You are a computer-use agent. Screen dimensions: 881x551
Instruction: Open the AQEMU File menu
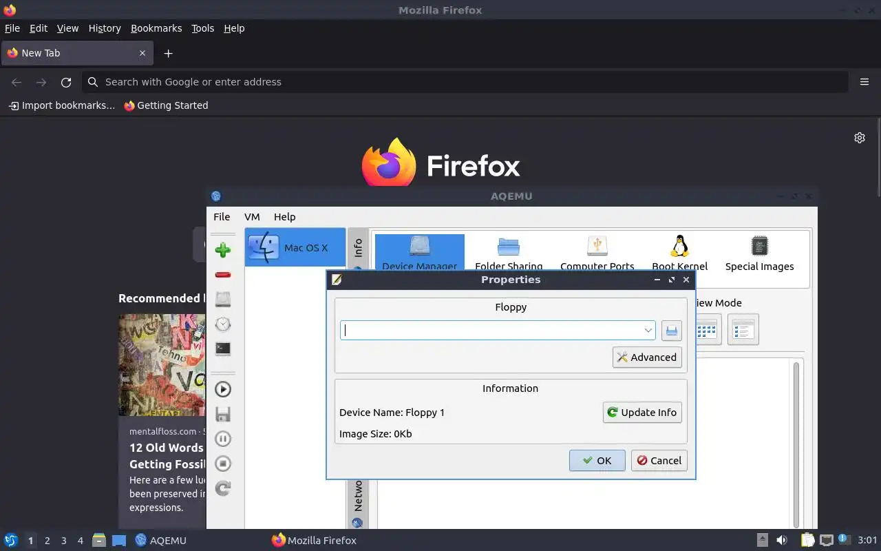tap(222, 216)
